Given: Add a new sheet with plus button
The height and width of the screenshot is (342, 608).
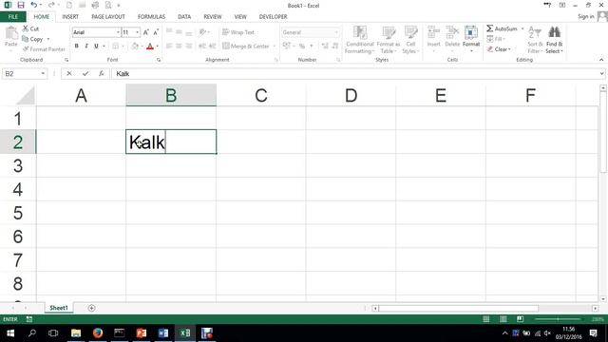Looking at the screenshot, I should pos(91,308).
